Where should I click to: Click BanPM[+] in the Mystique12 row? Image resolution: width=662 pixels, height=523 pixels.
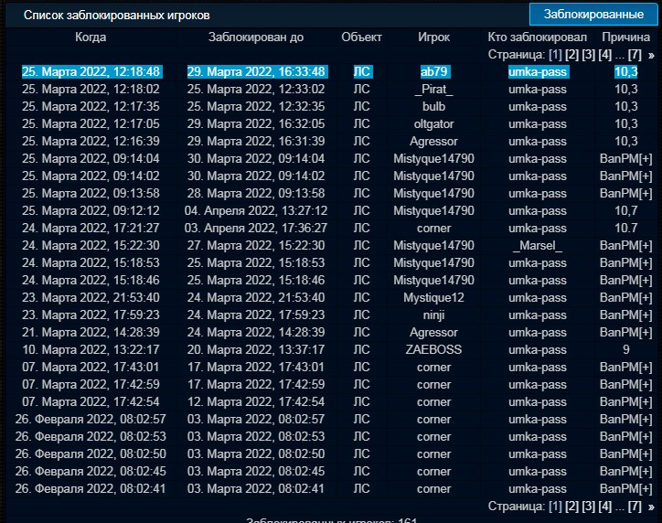click(x=626, y=297)
